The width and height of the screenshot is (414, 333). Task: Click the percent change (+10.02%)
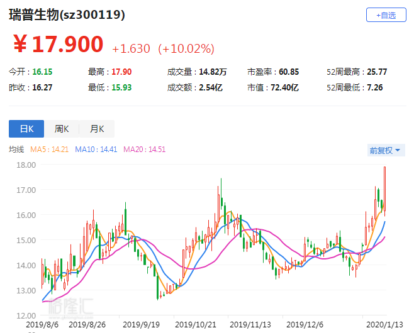click(x=186, y=49)
